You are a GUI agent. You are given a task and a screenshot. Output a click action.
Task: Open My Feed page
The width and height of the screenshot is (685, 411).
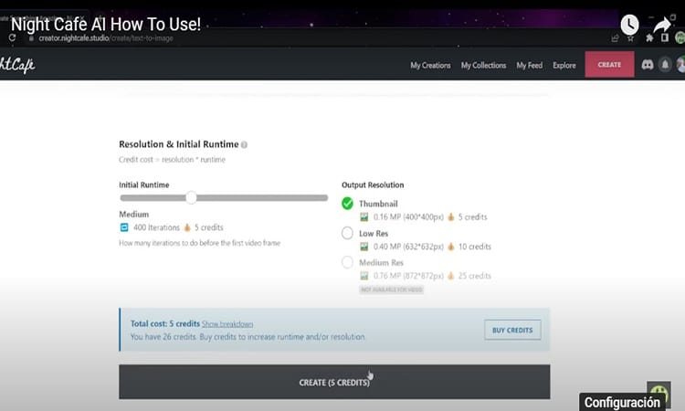click(x=530, y=65)
